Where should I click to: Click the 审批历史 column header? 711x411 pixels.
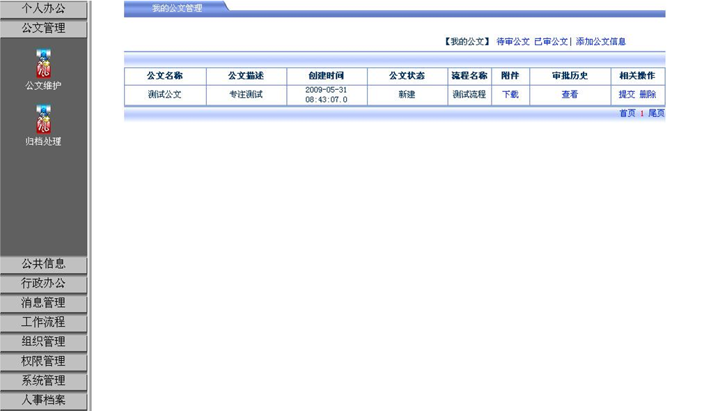[570, 76]
